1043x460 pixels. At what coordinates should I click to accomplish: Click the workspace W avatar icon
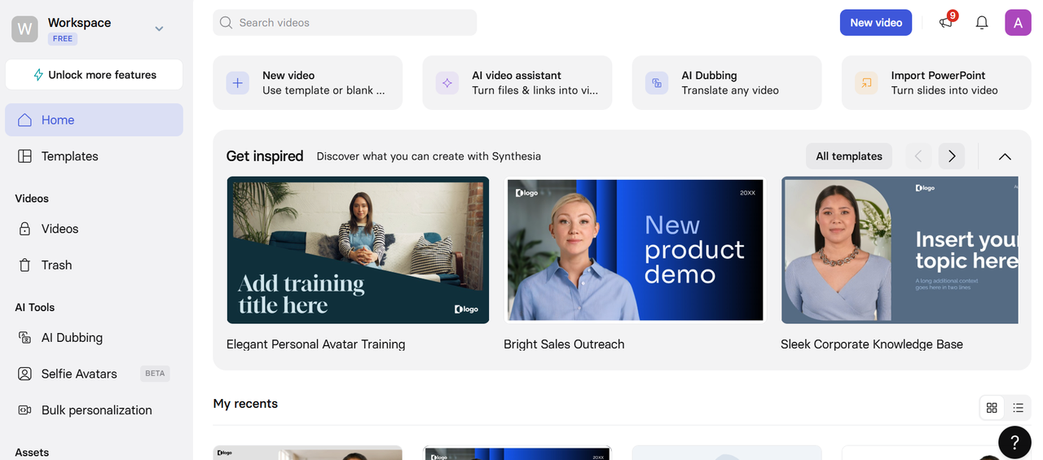click(x=25, y=29)
